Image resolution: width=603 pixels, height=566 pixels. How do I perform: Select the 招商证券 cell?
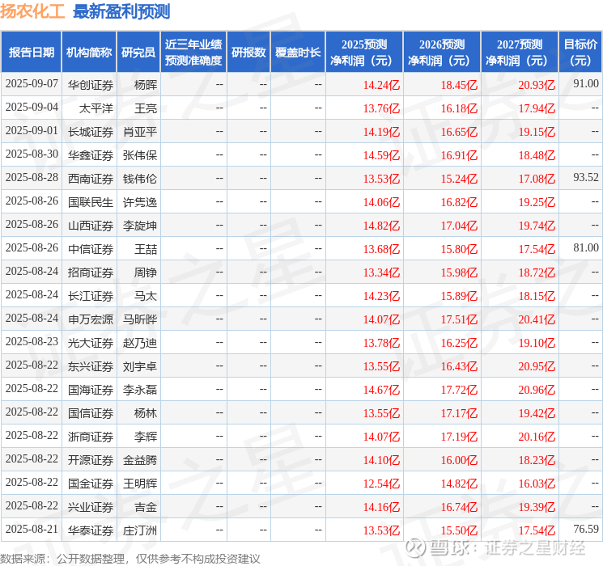pyautogui.click(x=91, y=272)
